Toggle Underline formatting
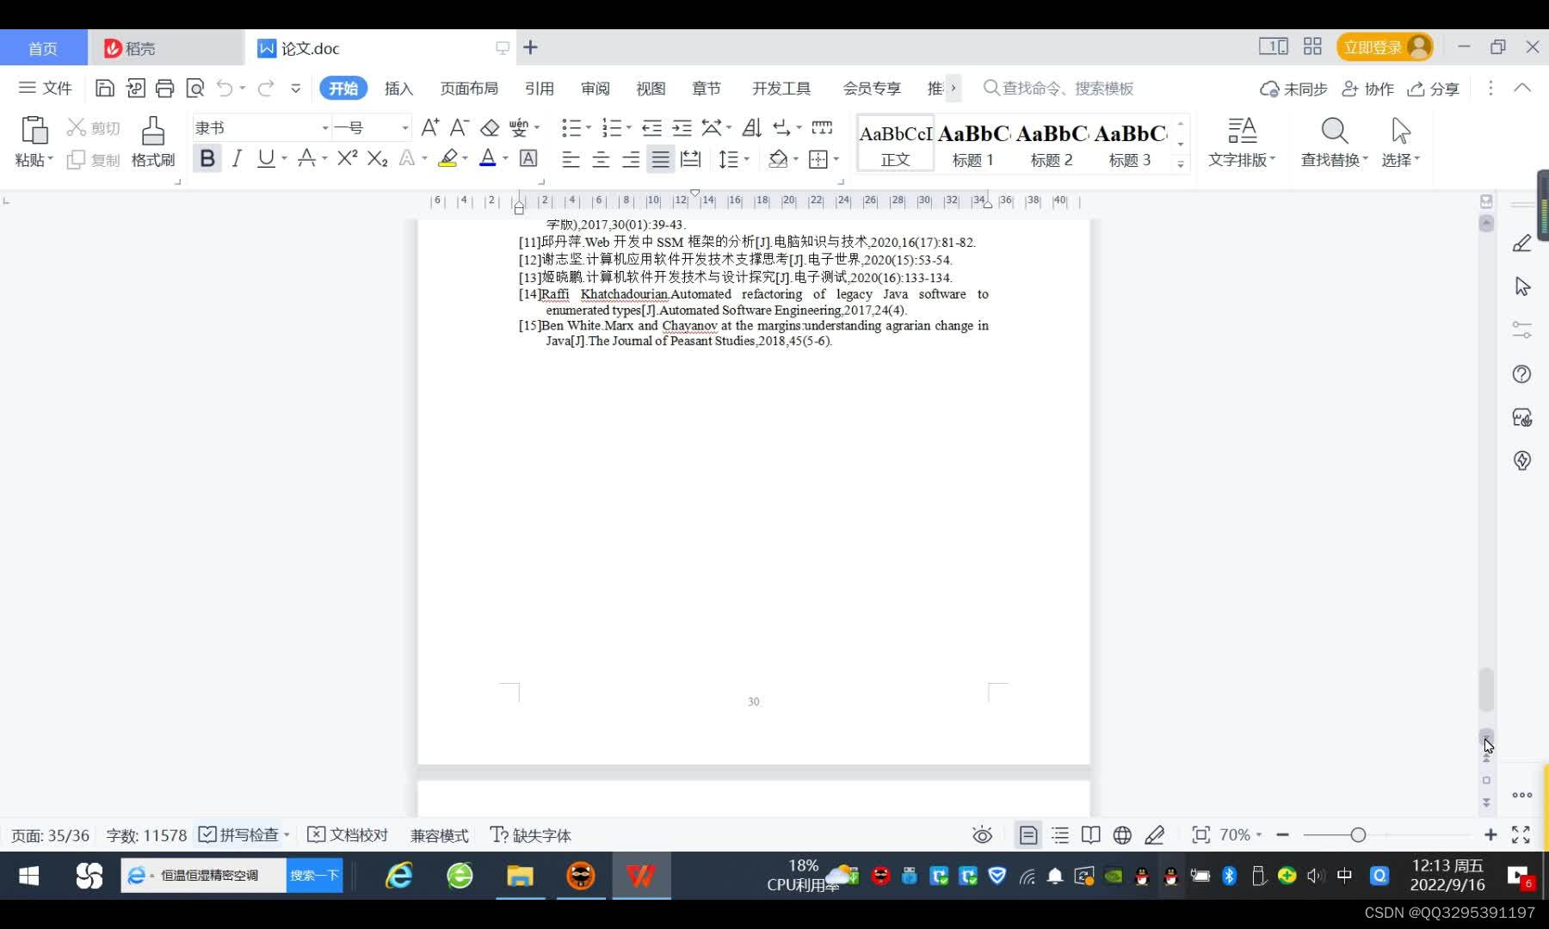Image resolution: width=1549 pixels, height=929 pixels. [267, 158]
